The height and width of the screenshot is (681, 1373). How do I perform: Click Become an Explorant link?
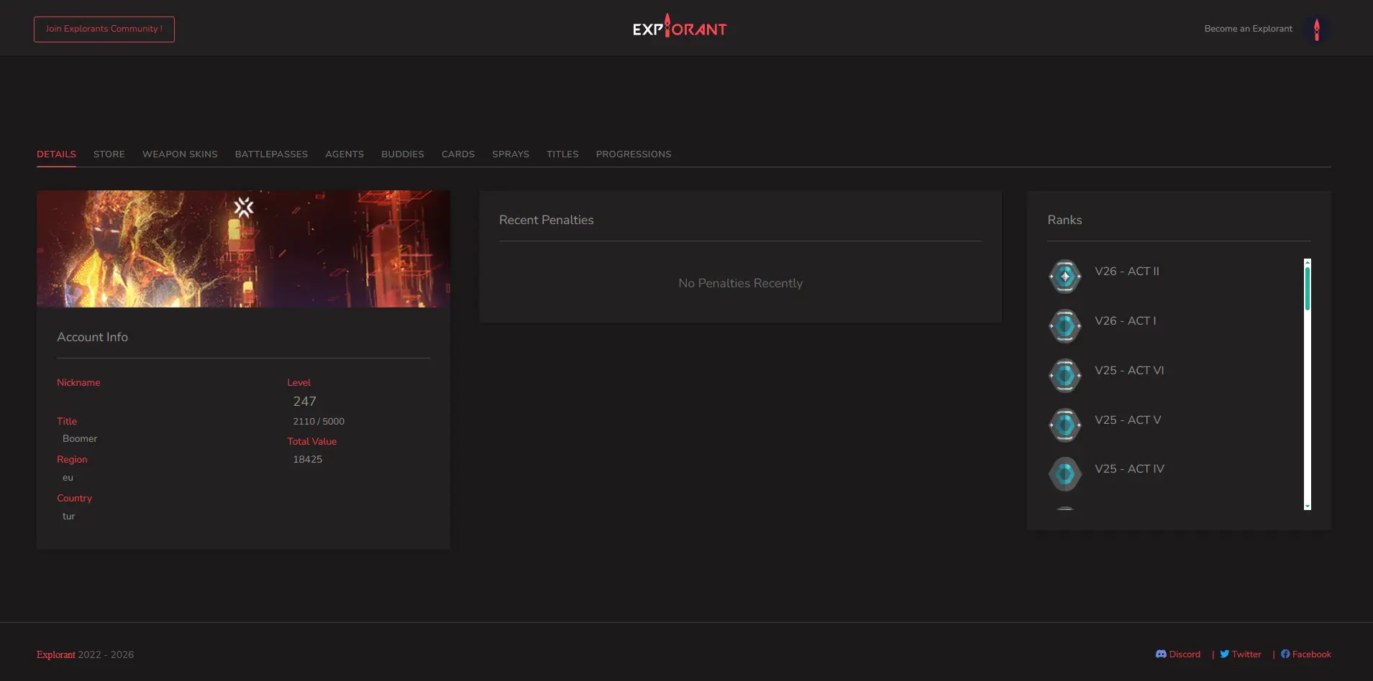tap(1248, 29)
